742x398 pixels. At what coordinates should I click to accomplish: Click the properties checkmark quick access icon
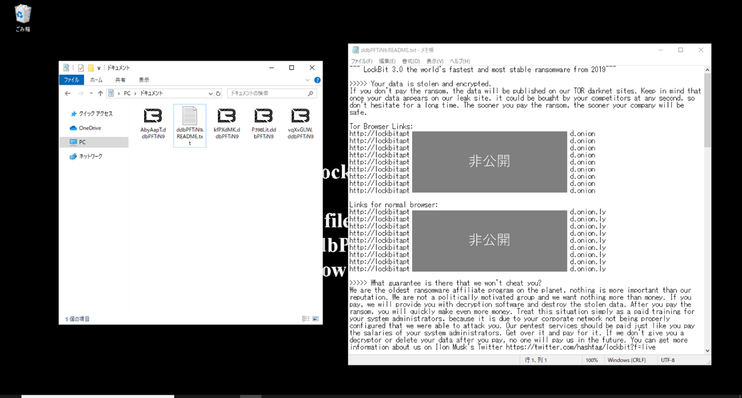pos(81,68)
